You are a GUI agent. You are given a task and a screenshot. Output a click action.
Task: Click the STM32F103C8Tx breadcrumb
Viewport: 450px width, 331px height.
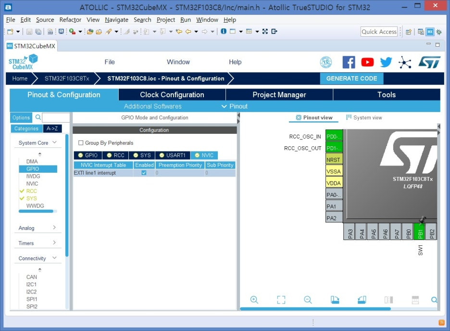coord(67,78)
